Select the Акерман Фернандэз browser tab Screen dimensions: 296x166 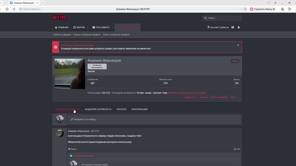coord(24,3)
